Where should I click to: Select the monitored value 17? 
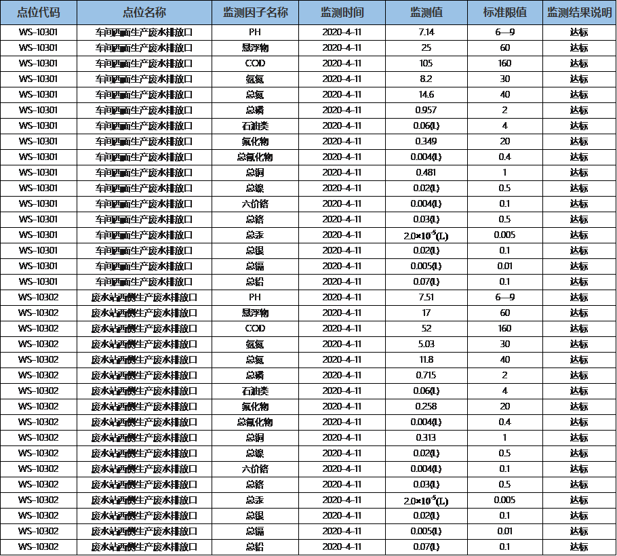click(x=426, y=313)
